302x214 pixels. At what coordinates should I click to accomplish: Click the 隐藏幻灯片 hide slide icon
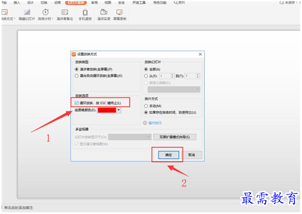(x=27, y=12)
